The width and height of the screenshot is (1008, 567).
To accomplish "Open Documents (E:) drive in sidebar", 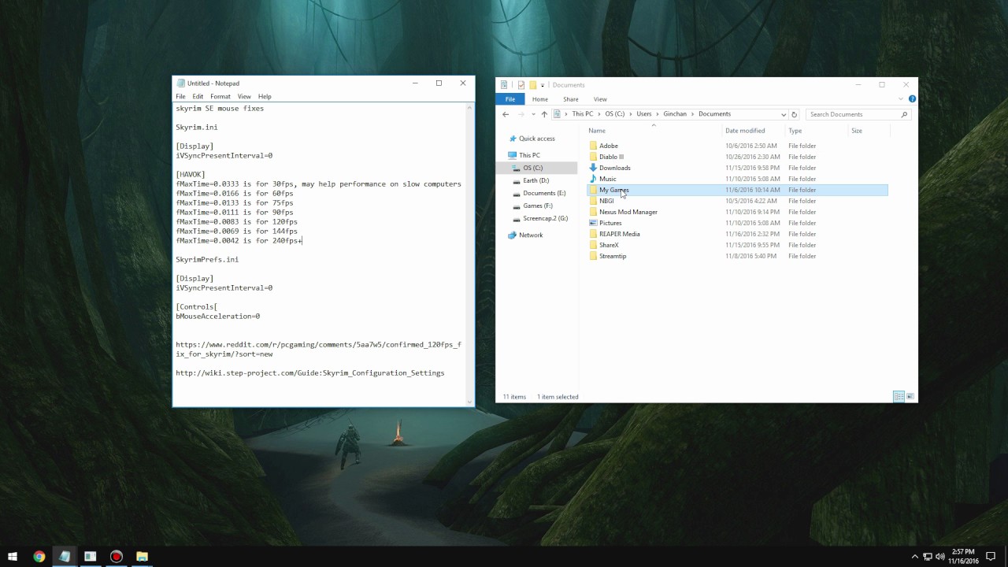I will tap(544, 193).
